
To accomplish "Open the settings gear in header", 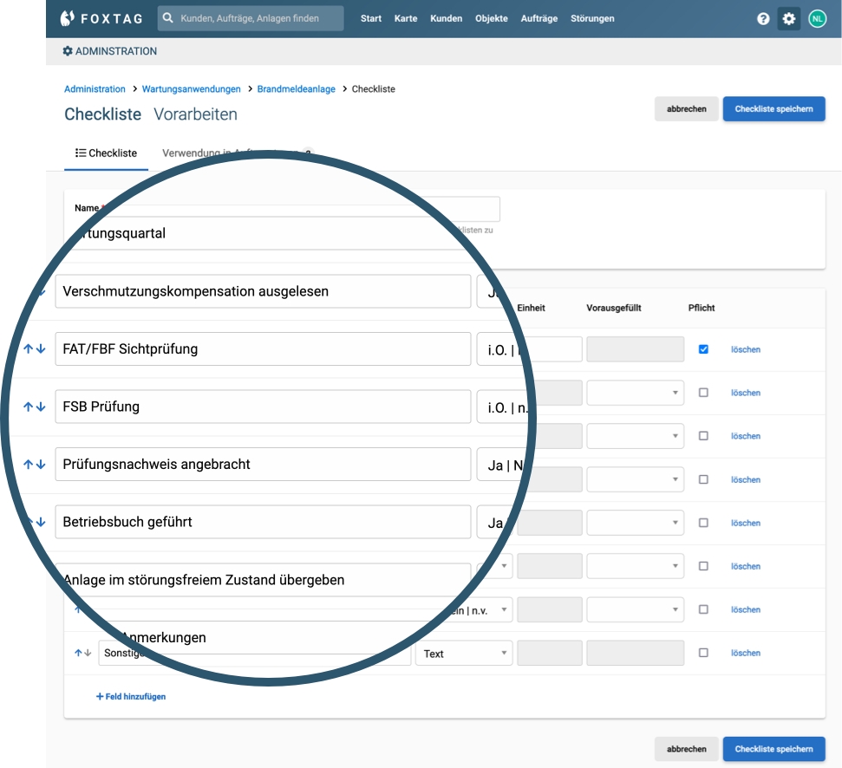I will [x=789, y=19].
